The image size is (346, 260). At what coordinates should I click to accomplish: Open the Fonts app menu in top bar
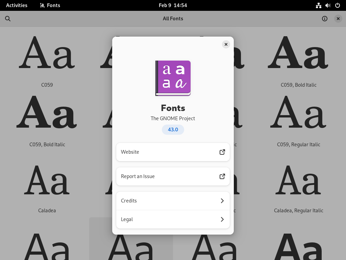[50, 5]
